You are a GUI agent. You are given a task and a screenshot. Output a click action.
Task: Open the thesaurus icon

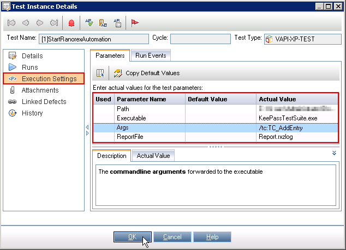(x=117, y=23)
